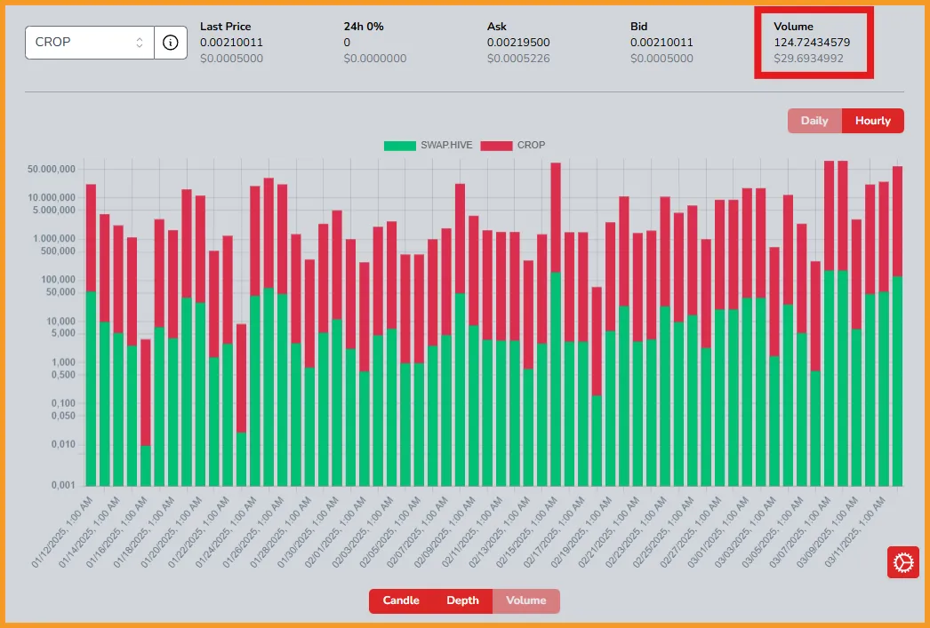
Task: Switch the chart to Hourly view
Action: pyautogui.click(x=873, y=121)
